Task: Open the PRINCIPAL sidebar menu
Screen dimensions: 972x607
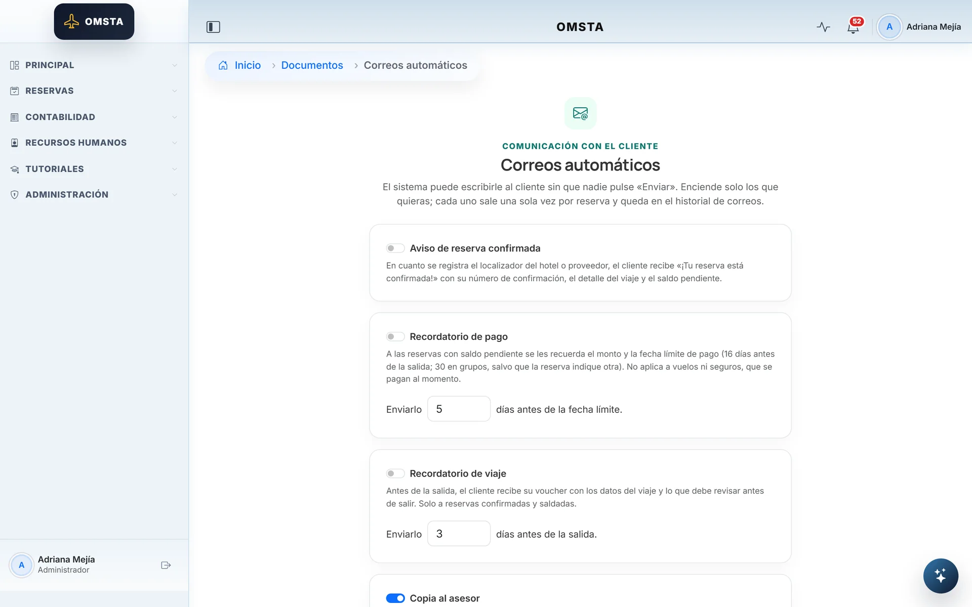Action: (x=94, y=65)
